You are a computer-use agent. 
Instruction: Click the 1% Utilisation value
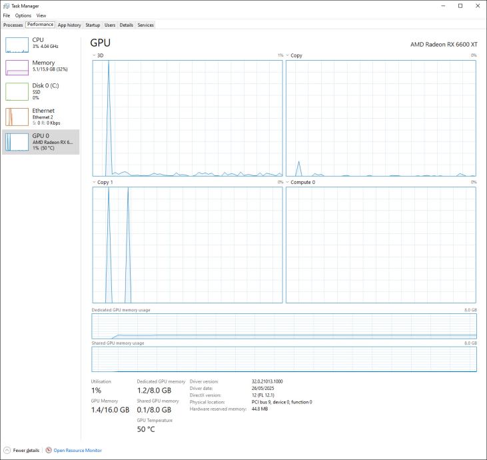coord(97,391)
